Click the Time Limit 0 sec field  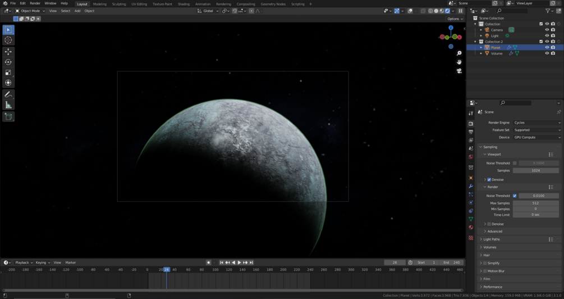(x=535, y=215)
